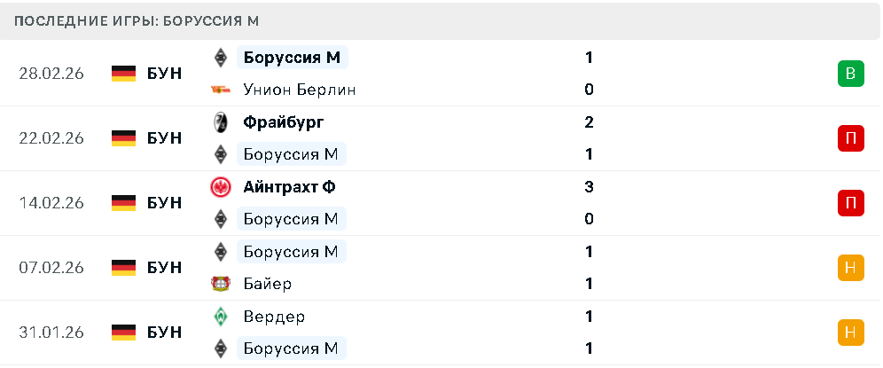Click the red П badge for the Eintracht match
This screenshot has height=368, width=883.
click(x=850, y=203)
